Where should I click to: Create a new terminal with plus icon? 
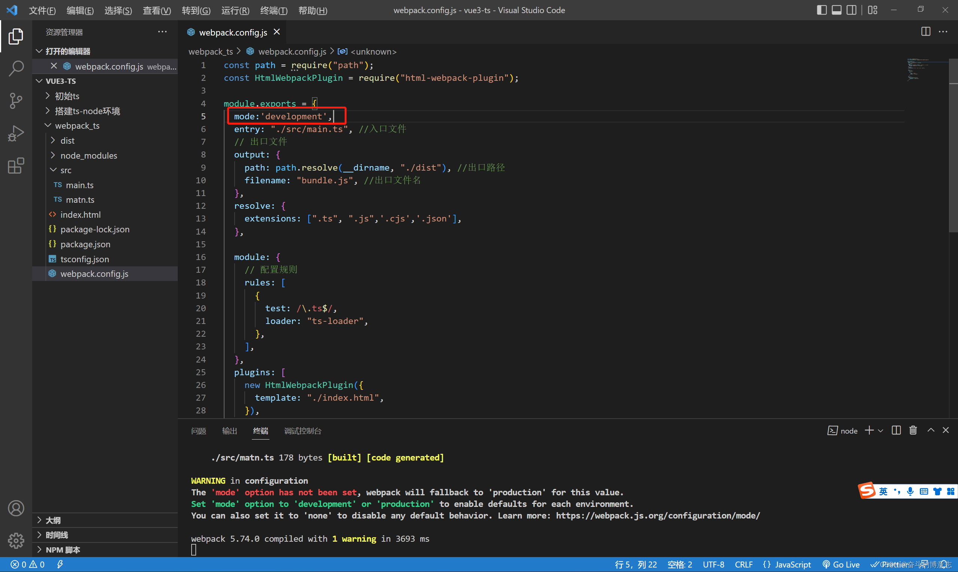pyautogui.click(x=869, y=430)
